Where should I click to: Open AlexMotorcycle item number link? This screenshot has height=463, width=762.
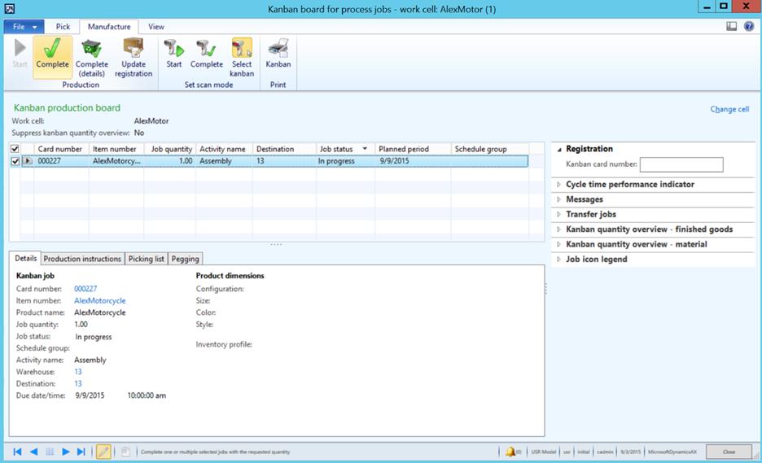[x=99, y=301]
